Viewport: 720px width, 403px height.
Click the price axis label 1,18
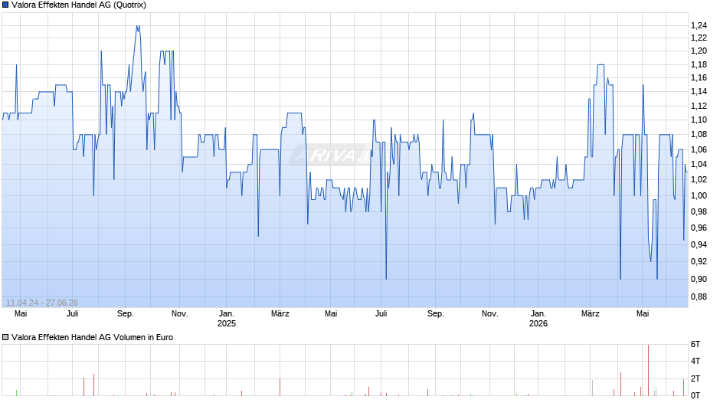pos(699,65)
